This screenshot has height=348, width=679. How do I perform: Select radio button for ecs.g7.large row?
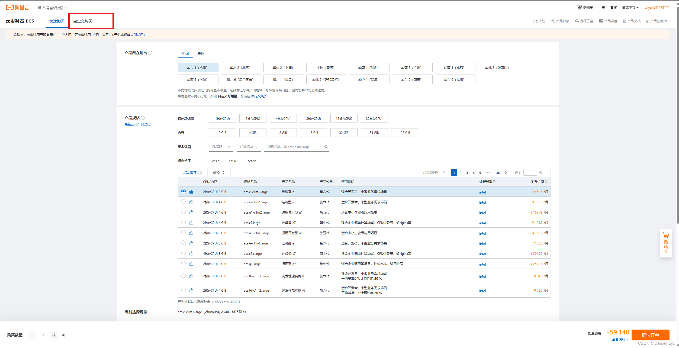tap(184, 263)
